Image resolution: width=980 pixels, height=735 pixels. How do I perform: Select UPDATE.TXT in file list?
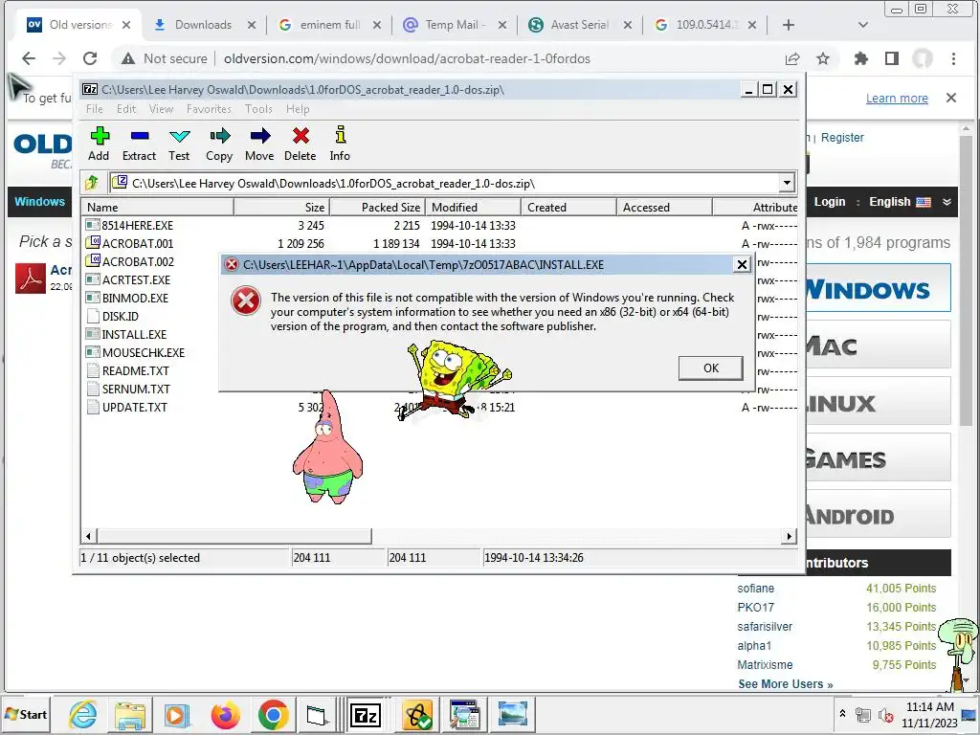point(135,407)
